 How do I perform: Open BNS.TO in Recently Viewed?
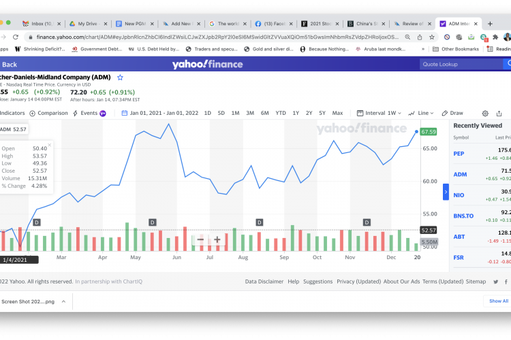coord(463,216)
